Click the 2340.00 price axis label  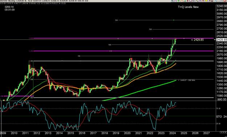tap(222, 43)
